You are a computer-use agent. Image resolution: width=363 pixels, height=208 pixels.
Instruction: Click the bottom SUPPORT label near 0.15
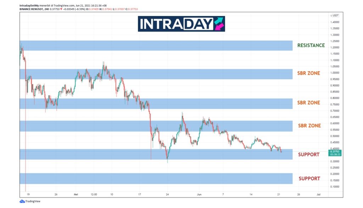309,179
